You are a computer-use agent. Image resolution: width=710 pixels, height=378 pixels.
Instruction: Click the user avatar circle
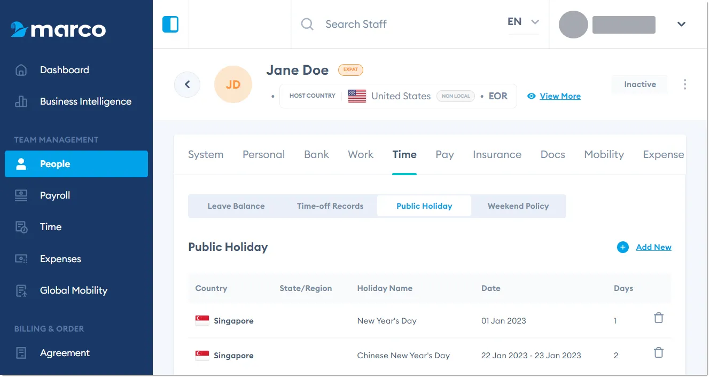point(573,24)
